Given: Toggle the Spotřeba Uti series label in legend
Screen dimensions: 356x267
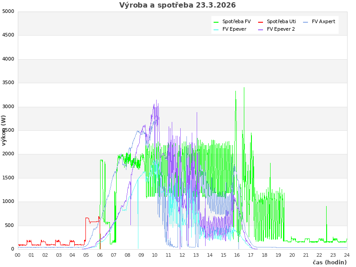Looking at the screenshot, I should 281,21.
